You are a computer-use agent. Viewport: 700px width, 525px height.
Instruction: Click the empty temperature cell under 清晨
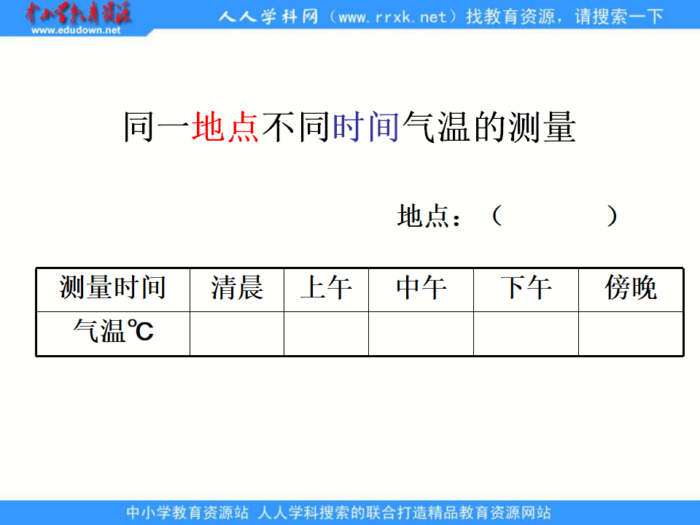point(237,333)
